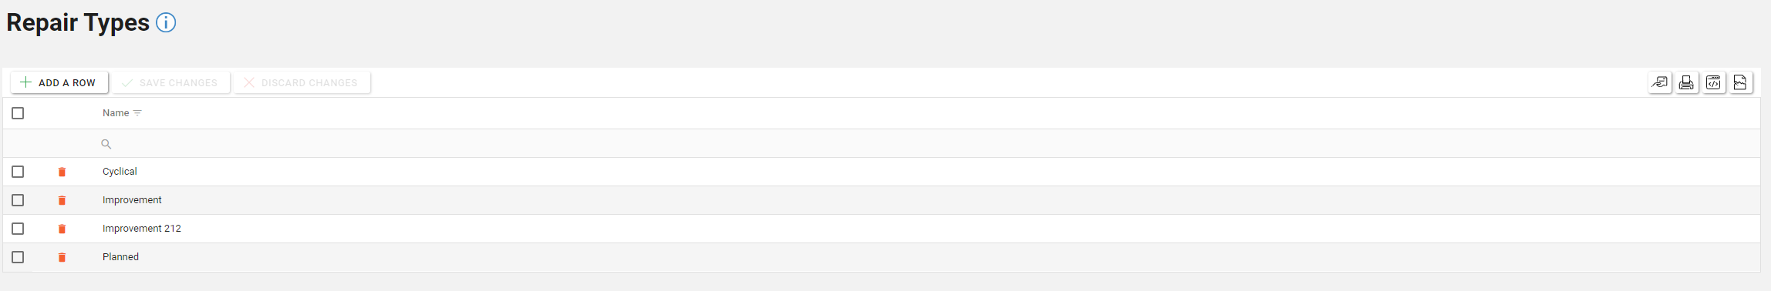Click trash icon for the Improvement row
Image resolution: width=1771 pixels, height=291 pixels.
click(62, 200)
